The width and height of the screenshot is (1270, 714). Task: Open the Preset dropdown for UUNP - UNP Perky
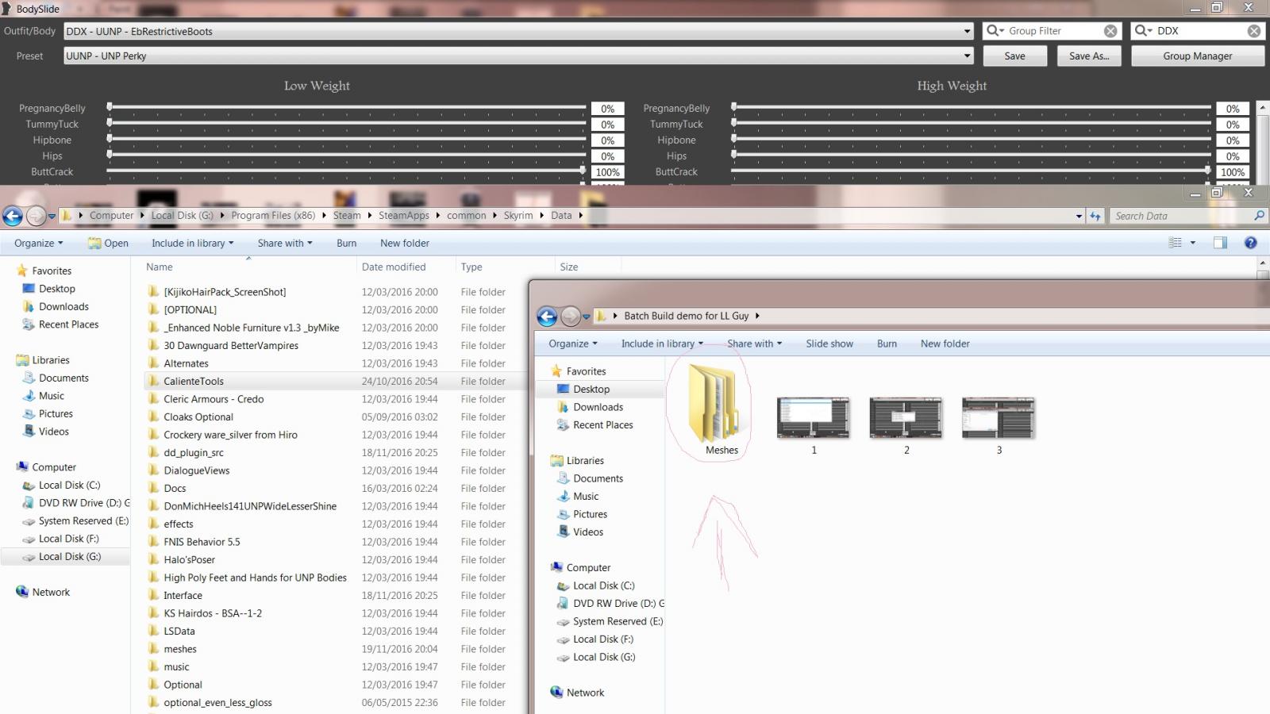[967, 56]
